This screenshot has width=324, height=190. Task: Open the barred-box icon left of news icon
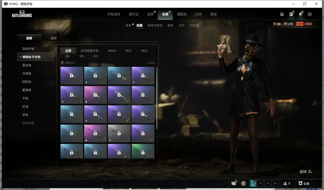pyautogui.click(x=282, y=14)
